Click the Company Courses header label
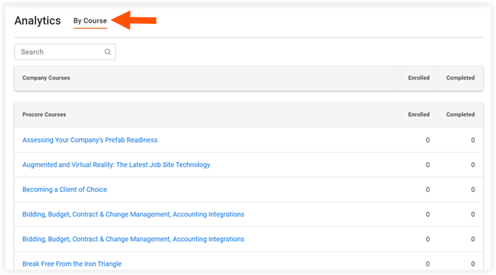Screen dimensions: 496x275 coord(46,78)
